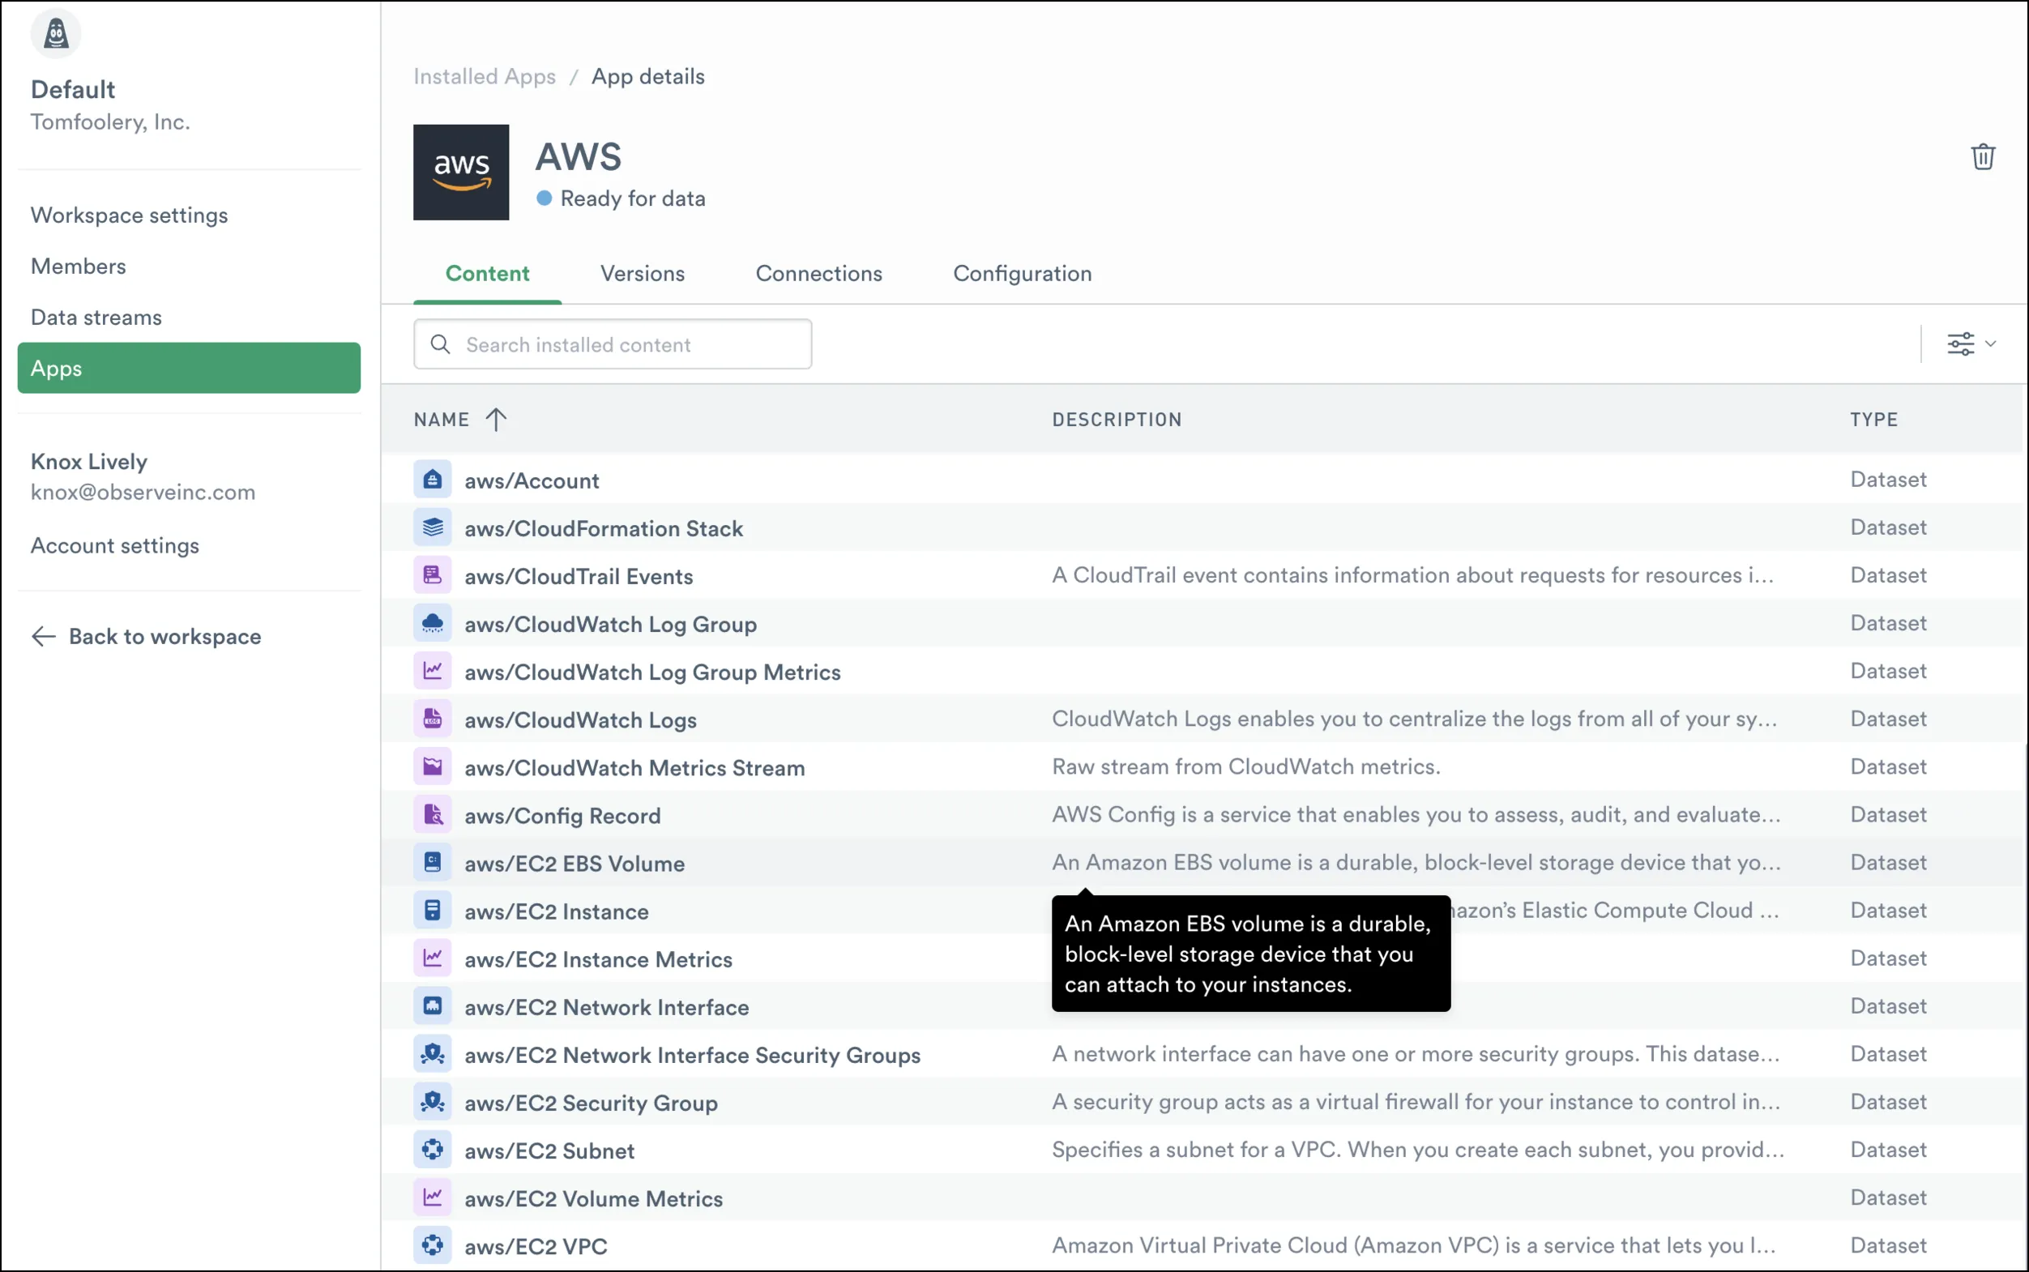Screen dimensions: 2029x1272
Task: Open aws/CloudWatch Logs dataset
Action: click(x=580, y=721)
